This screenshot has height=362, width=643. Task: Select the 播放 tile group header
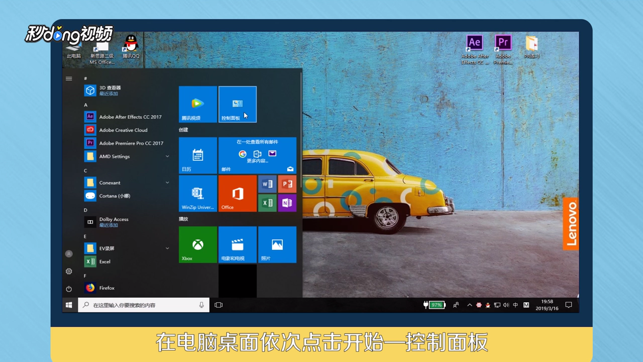pos(183,219)
